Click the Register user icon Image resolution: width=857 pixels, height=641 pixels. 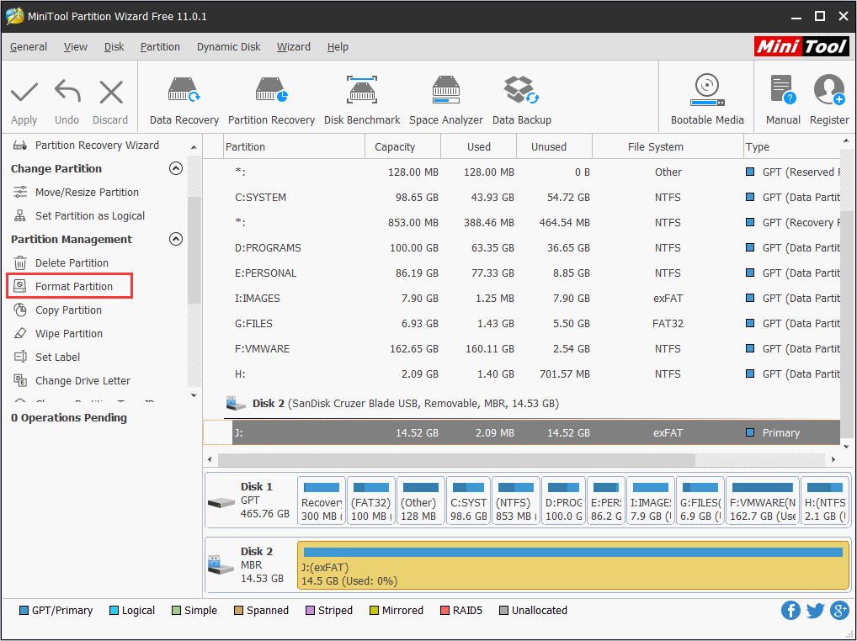pyautogui.click(x=829, y=90)
